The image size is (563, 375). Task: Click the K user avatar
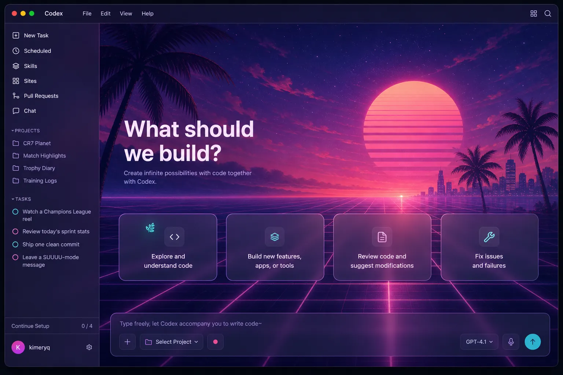click(18, 347)
